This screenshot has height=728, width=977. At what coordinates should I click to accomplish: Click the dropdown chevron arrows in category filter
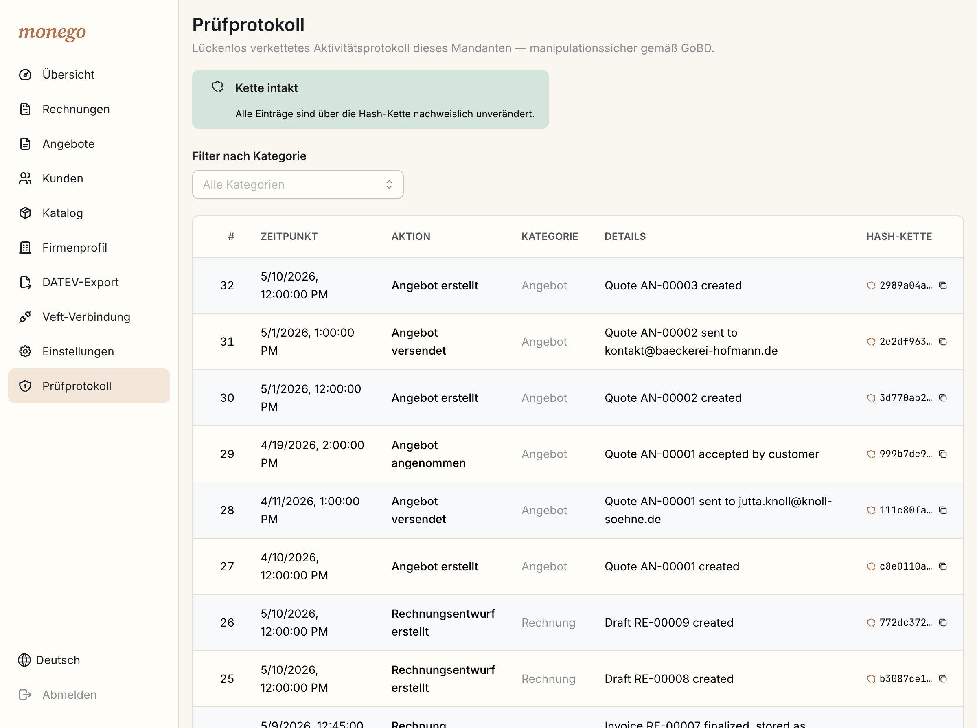click(389, 184)
